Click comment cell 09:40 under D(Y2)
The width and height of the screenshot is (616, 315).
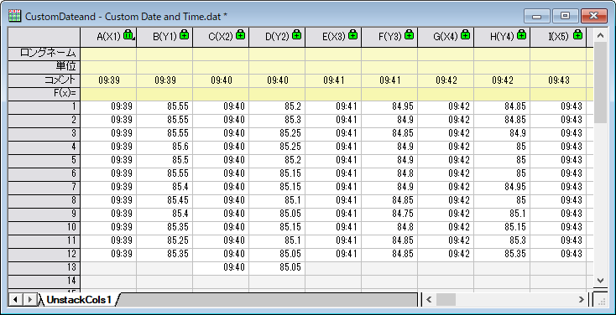pyautogui.click(x=277, y=80)
